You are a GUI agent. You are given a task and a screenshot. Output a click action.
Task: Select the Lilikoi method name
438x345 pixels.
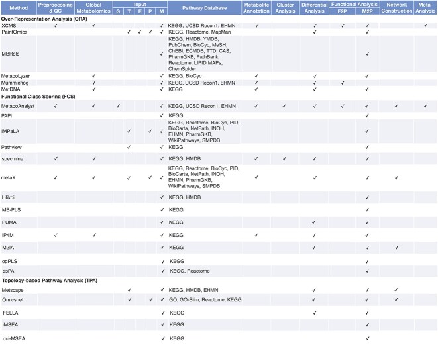click(8, 197)
